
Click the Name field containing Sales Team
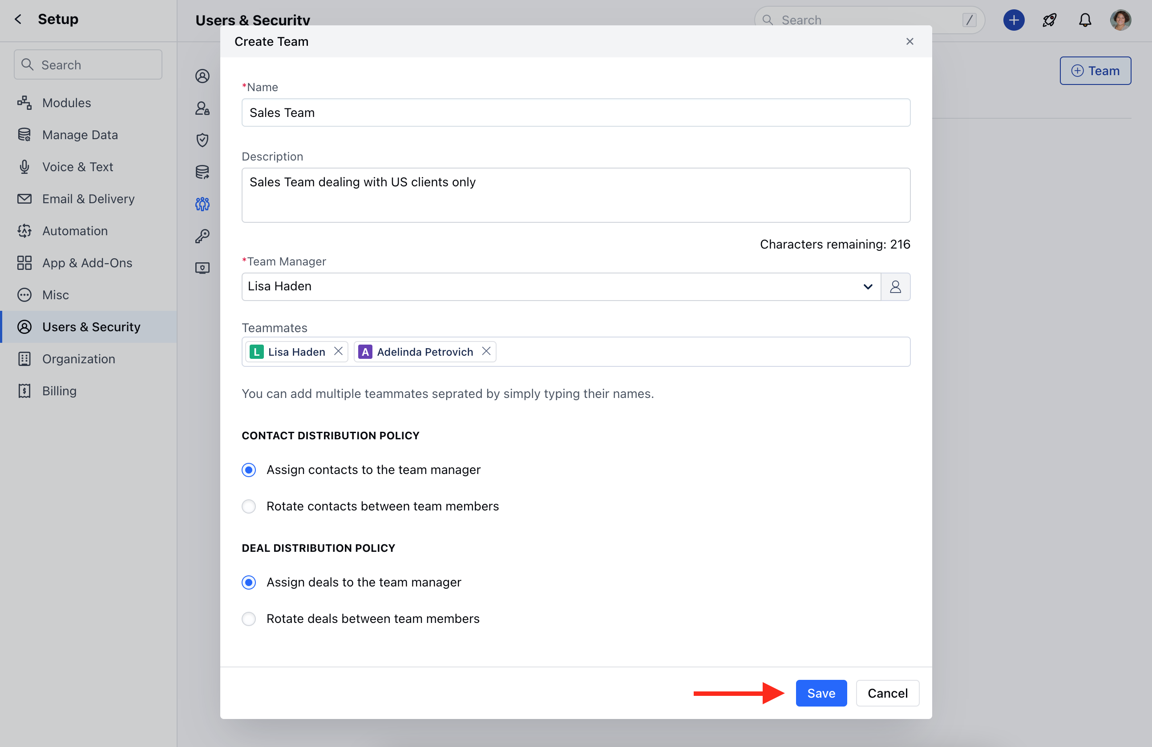pyautogui.click(x=576, y=113)
